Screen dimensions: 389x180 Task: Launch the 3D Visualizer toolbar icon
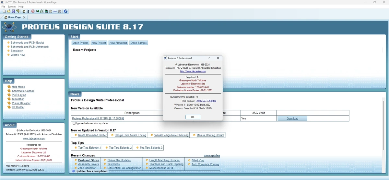(37, 11)
